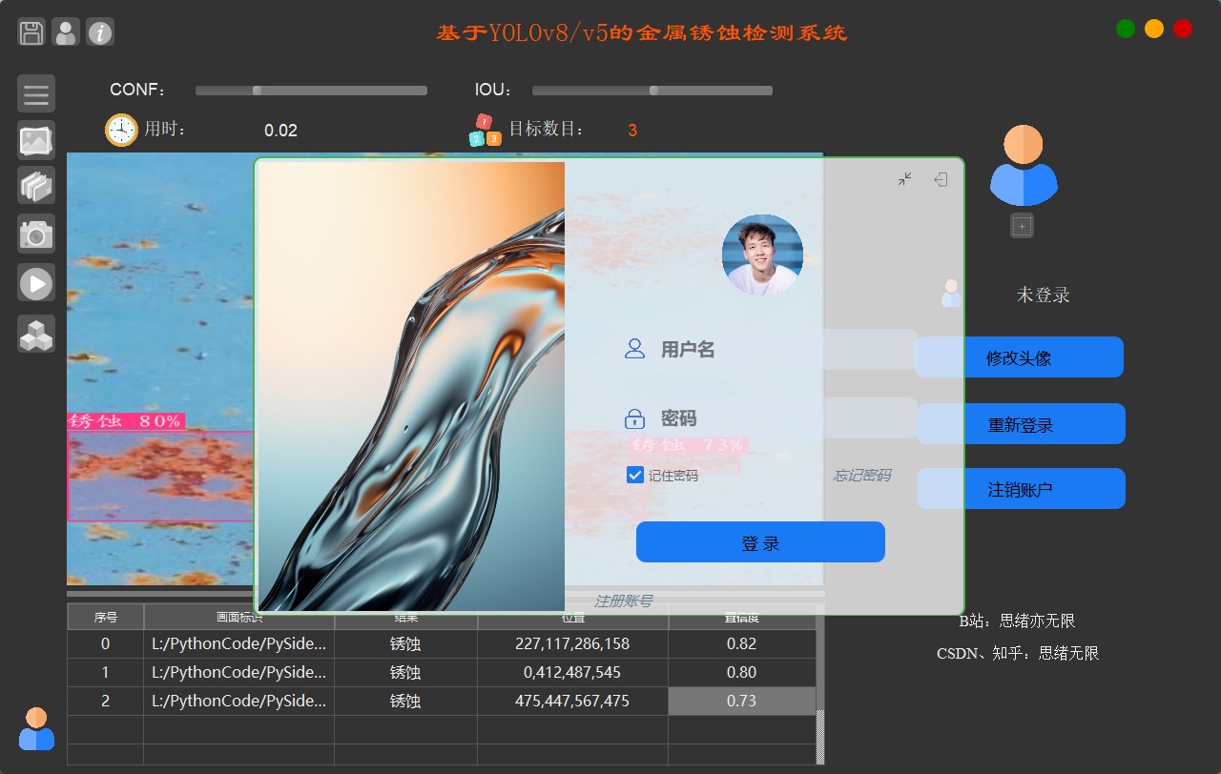Adjust the CONF slider handle

click(x=257, y=91)
